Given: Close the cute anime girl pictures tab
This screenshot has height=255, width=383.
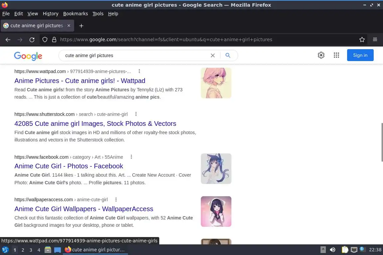Looking at the screenshot, I should [69, 25].
